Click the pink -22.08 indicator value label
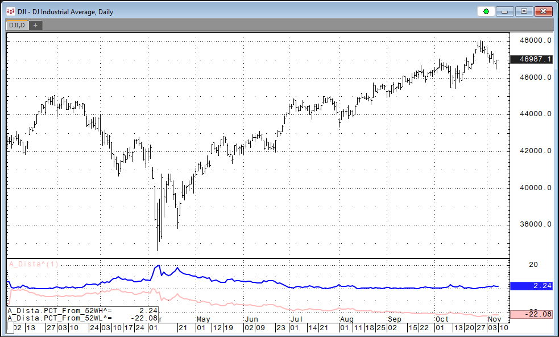The width and height of the screenshot is (559, 337). point(532,314)
